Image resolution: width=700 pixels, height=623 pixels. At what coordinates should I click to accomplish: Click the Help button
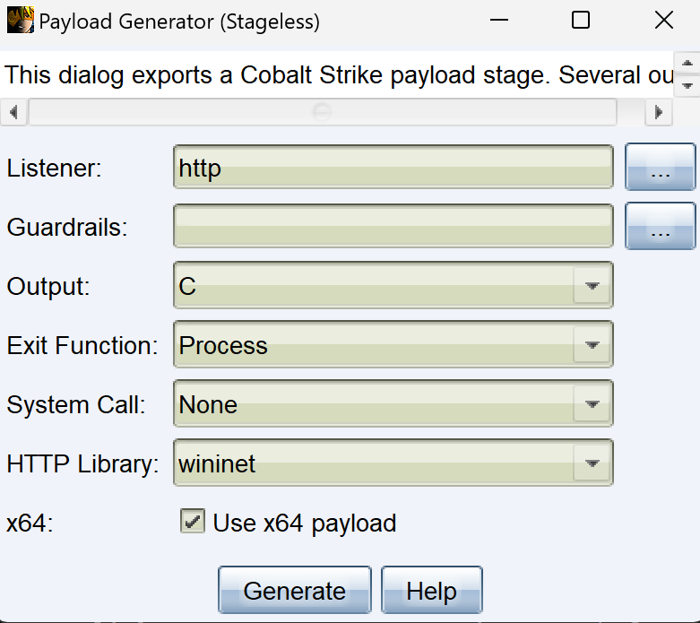(x=431, y=590)
